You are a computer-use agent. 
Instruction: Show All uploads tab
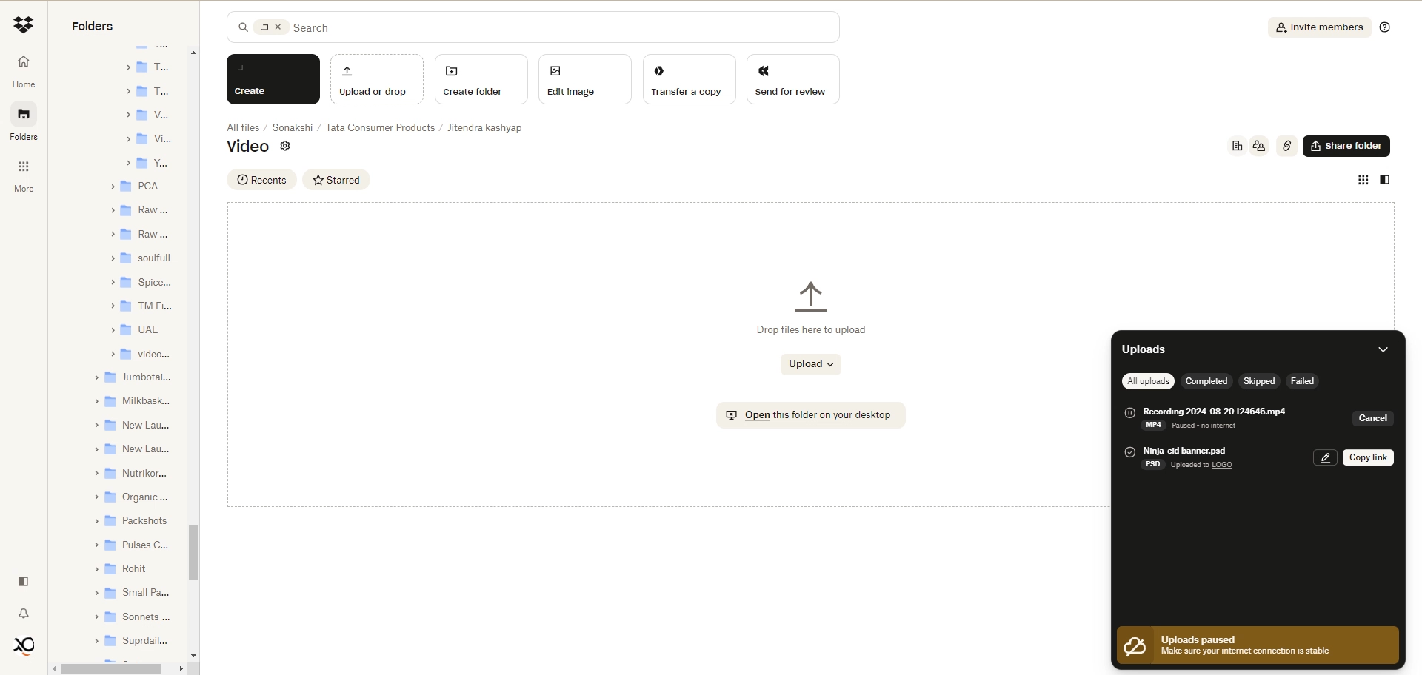1148,381
